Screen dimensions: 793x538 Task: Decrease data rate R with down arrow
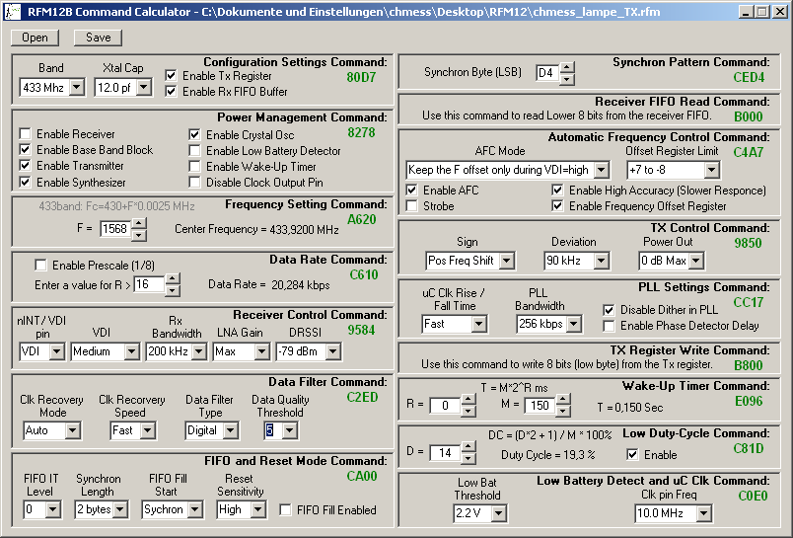tap(173, 290)
